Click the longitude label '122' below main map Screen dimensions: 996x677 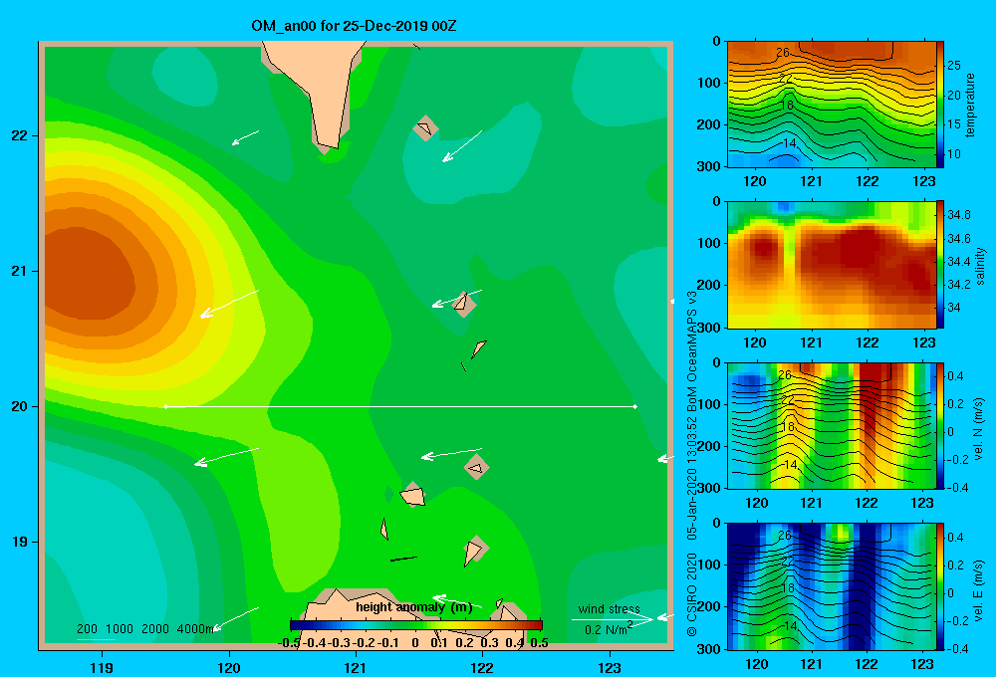coord(482,667)
